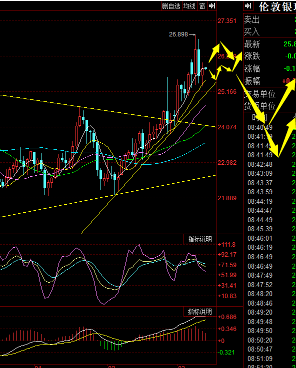
Task: Click the 卖出 sell quote row
Action: [269, 19]
